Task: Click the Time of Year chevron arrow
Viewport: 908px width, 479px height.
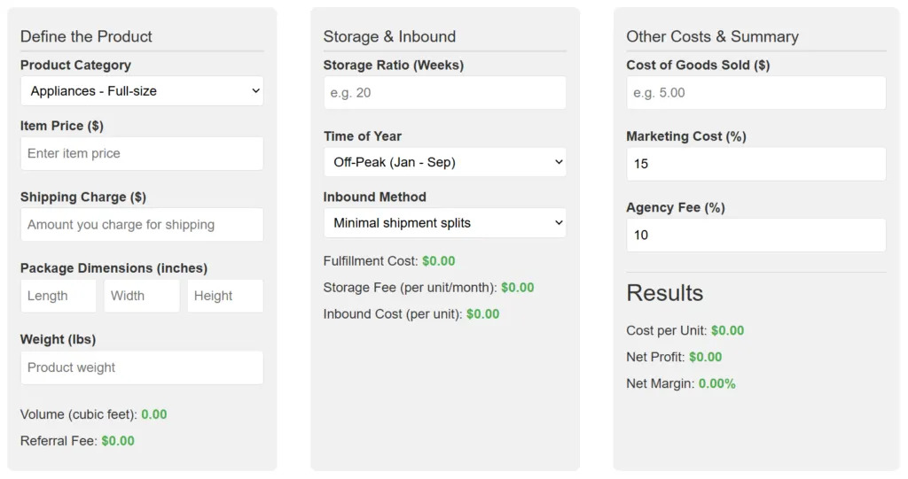Action: pyautogui.click(x=559, y=162)
